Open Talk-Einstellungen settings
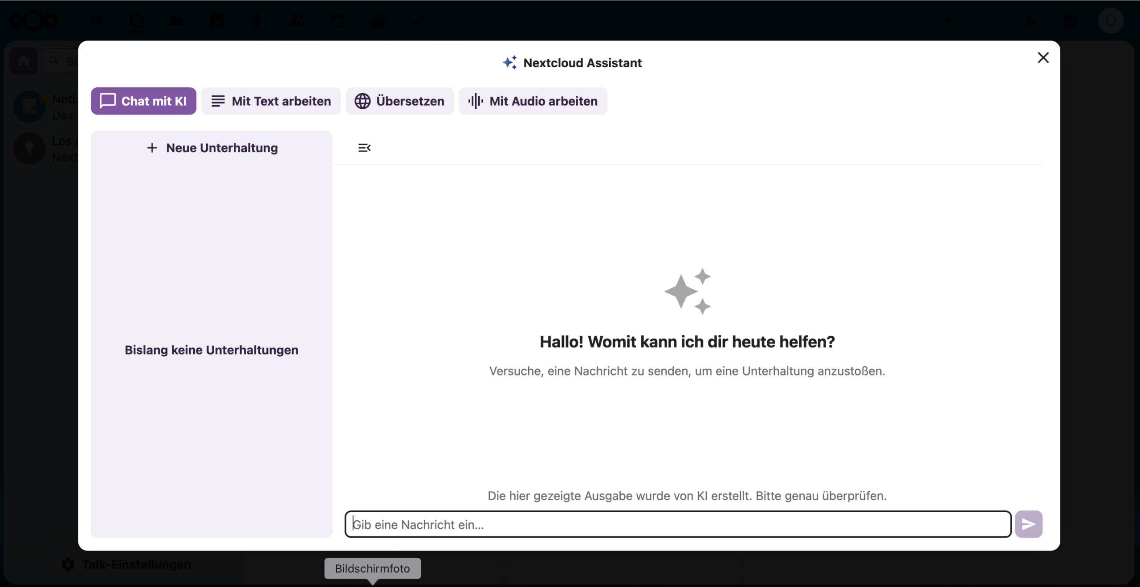This screenshot has height=587, width=1140. coord(127,564)
